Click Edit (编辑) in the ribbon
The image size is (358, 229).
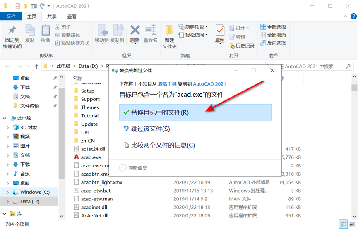[237, 37]
